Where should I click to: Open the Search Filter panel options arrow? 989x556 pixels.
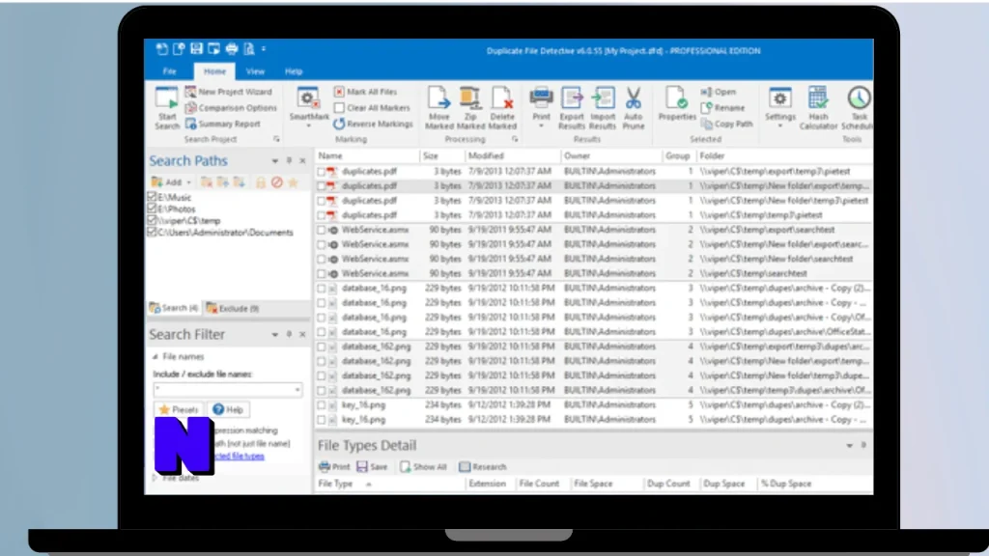click(x=275, y=335)
